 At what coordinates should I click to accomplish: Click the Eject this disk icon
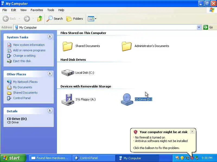9,61
